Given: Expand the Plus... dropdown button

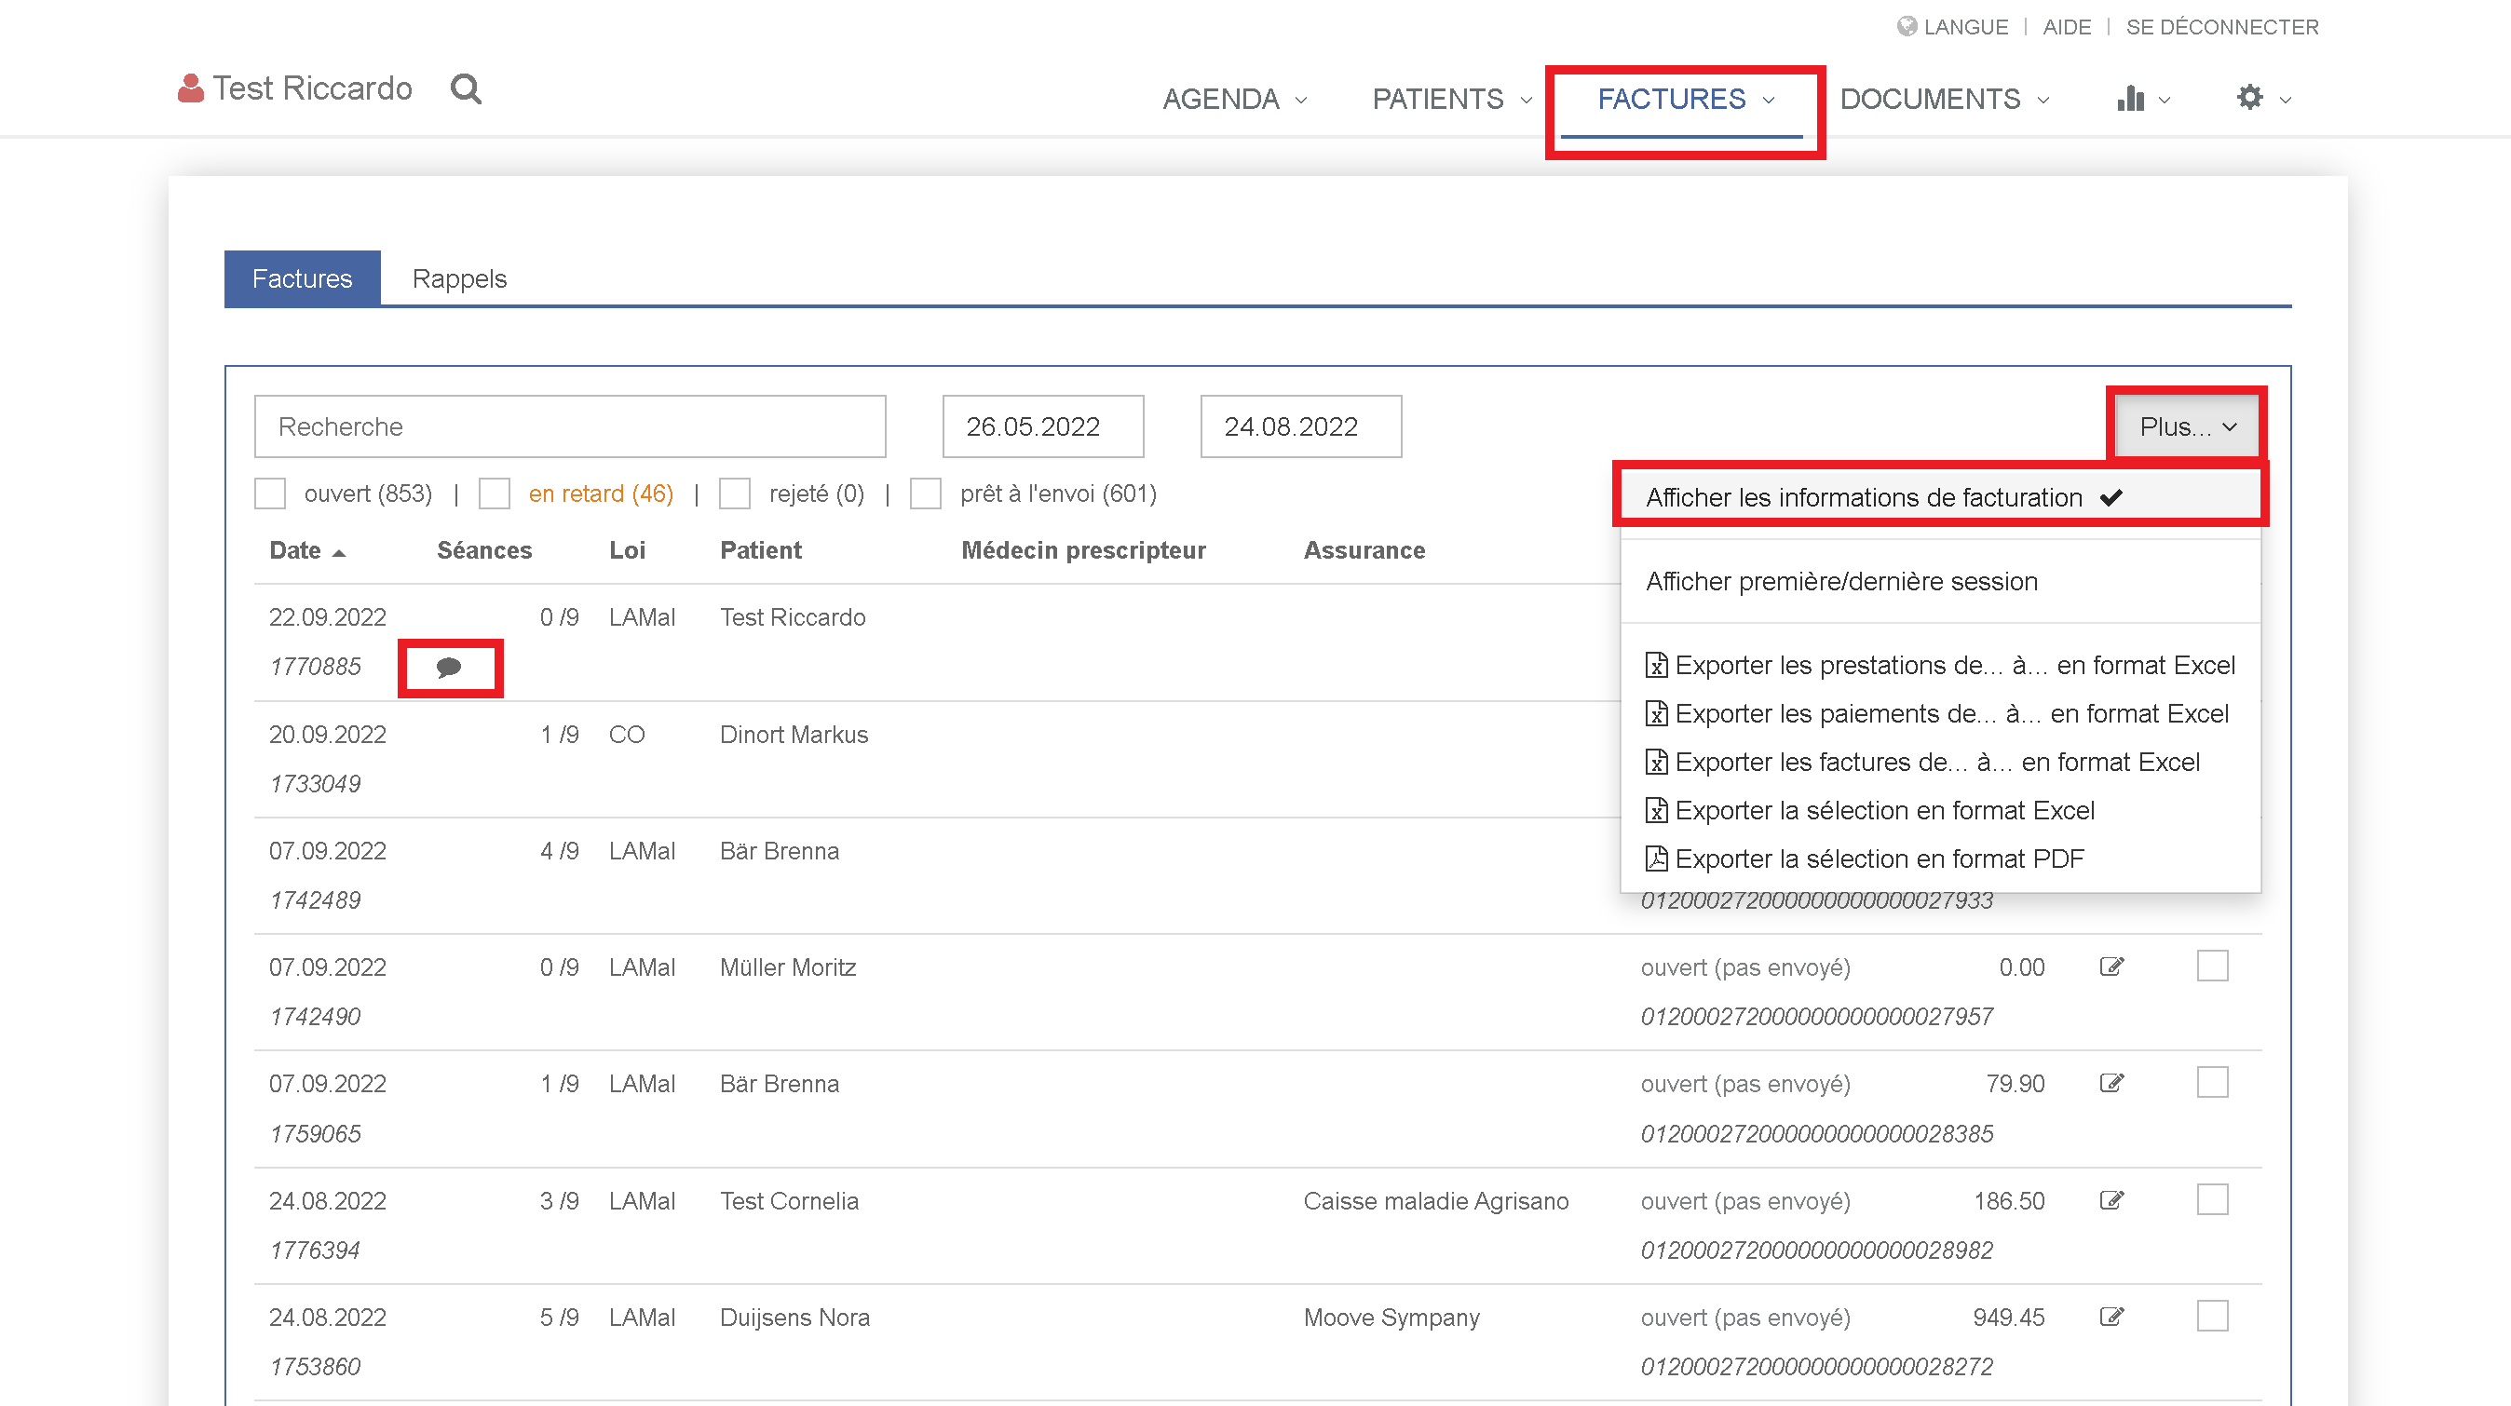Looking at the screenshot, I should (2186, 426).
